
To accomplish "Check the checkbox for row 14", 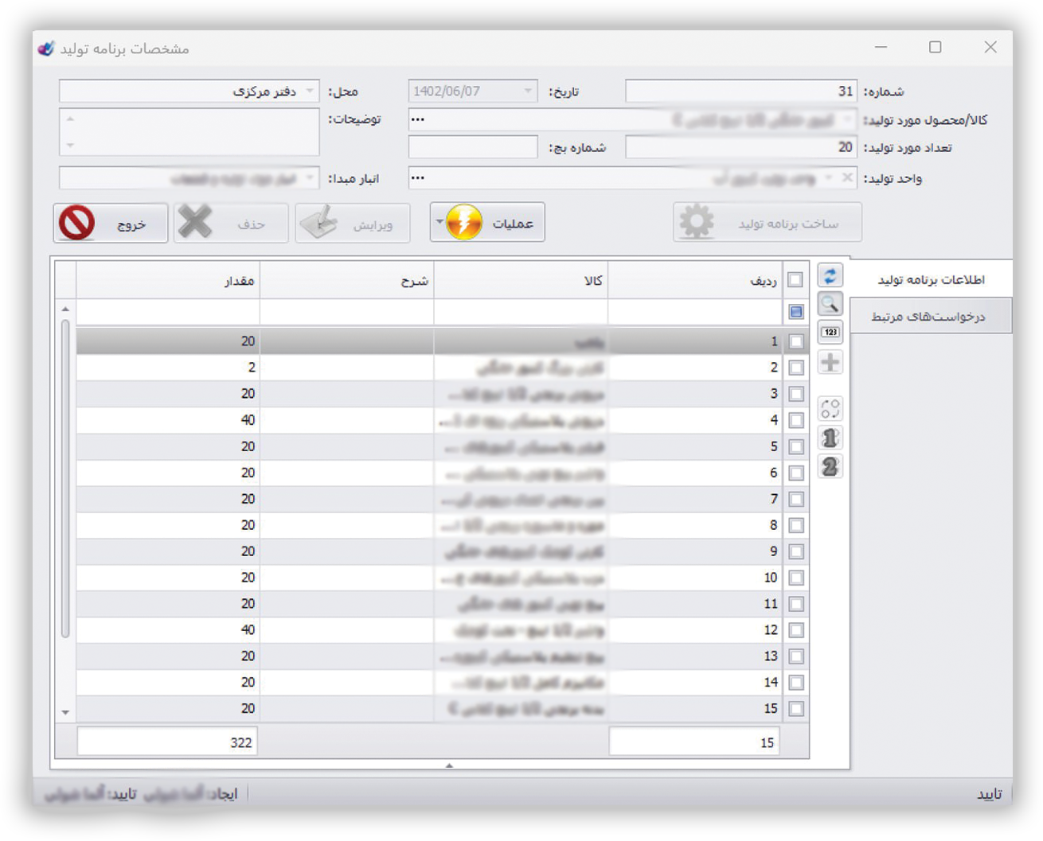I will [x=795, y=683].
